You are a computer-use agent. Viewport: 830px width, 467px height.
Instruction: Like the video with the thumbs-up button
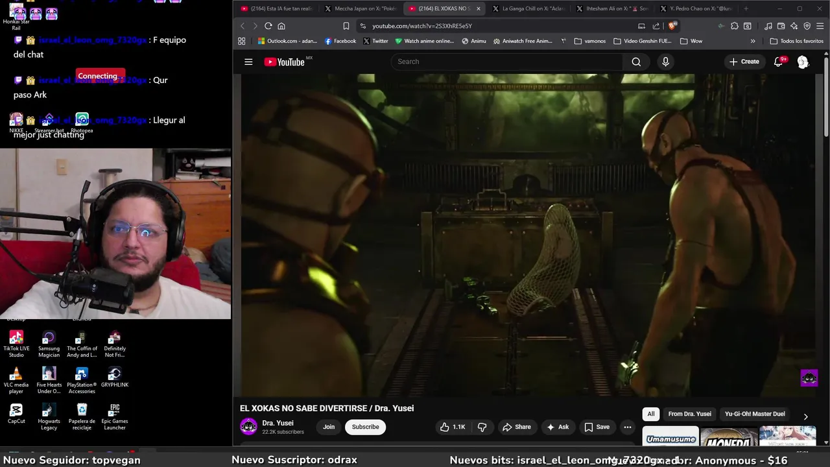[x=453, y=427]
